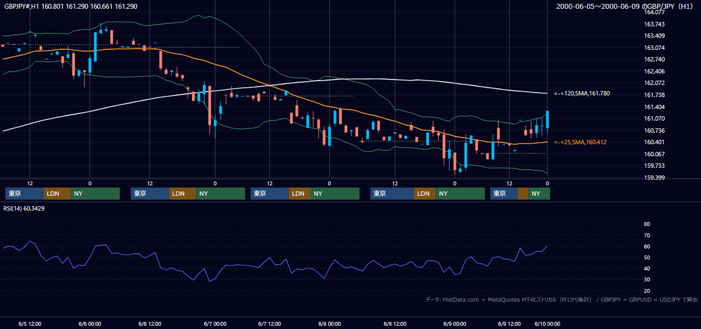The width and height of the screenshot is (701, 329).
Task: Click the 120 SMA 161.780 indicator label
Action: point(582,93)
